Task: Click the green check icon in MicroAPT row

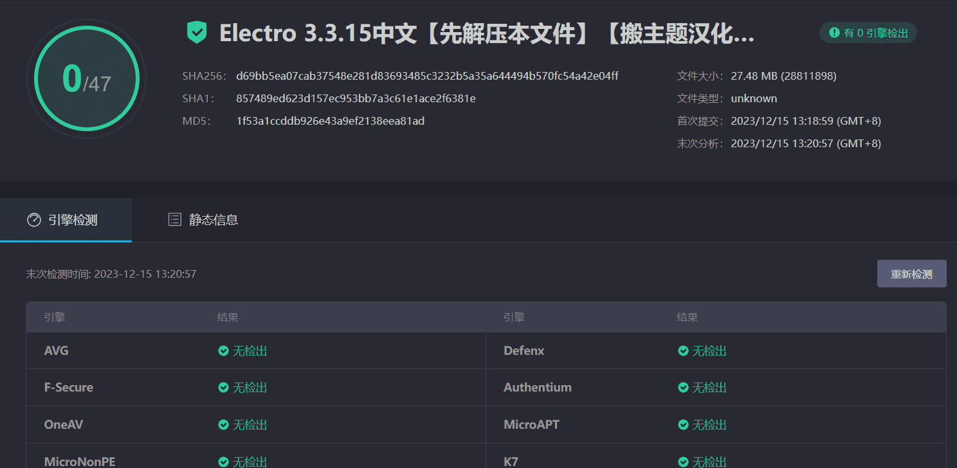Action: (683, 425)
